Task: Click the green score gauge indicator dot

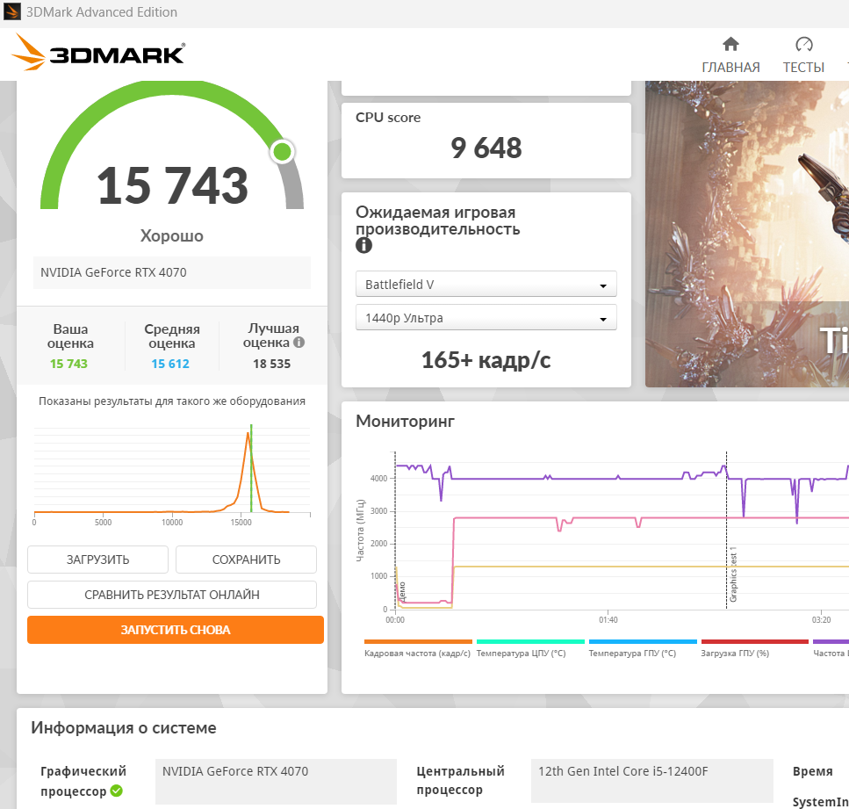Action: pyautogui.click(x=282, y=152)
